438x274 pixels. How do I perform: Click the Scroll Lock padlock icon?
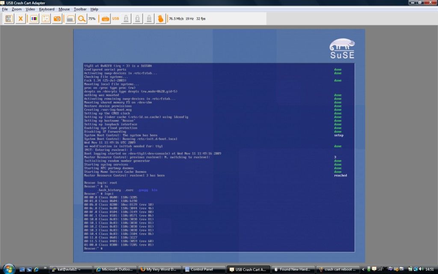pyautogui.click(x=148, y=18)
